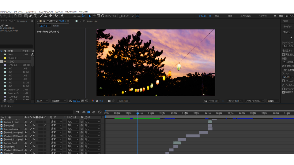Open the graph editor icon in timeline
Screen dimensions: 294x165
100,112
